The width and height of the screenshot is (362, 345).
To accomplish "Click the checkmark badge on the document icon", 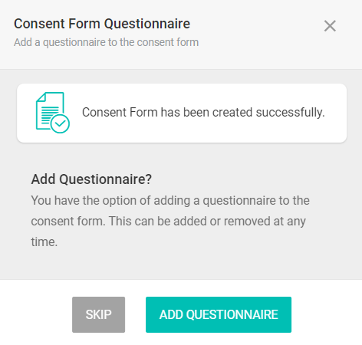I will 60,123.
